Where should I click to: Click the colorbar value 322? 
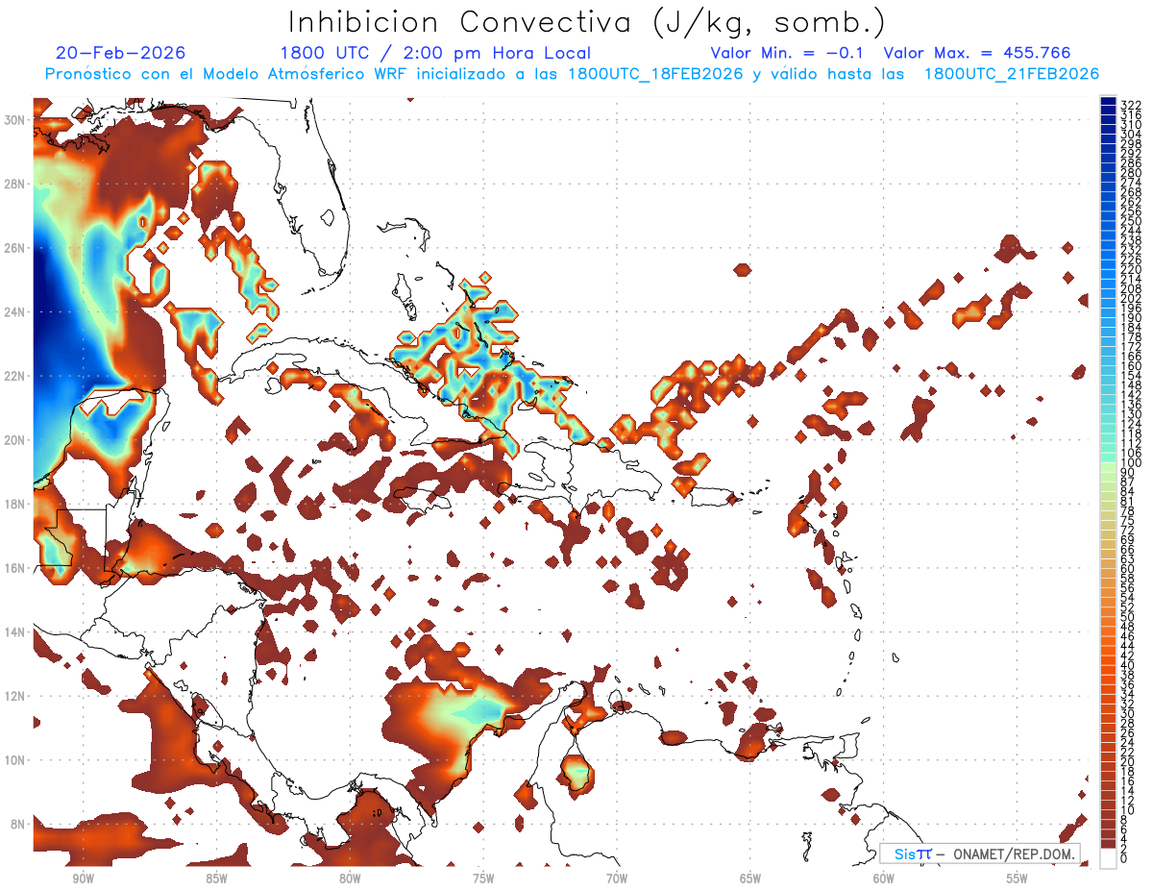(x=1131, y=104)
